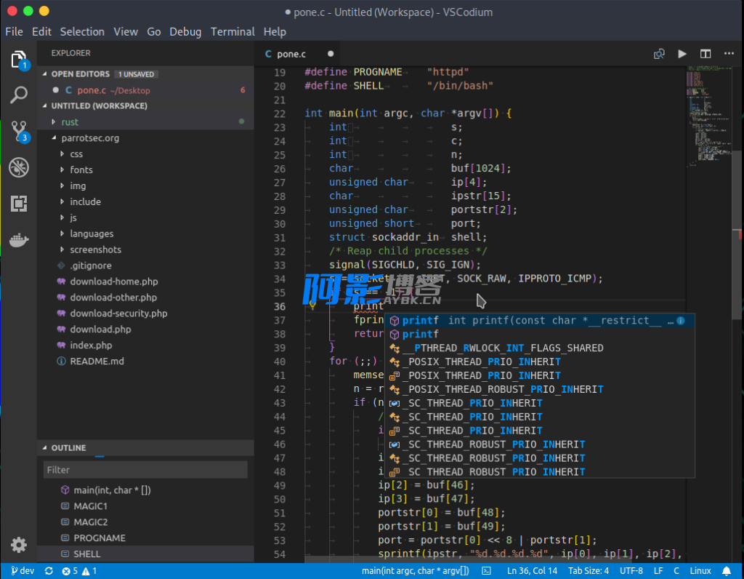
Task: Collapse the Outline section
Action: (68, 448)
